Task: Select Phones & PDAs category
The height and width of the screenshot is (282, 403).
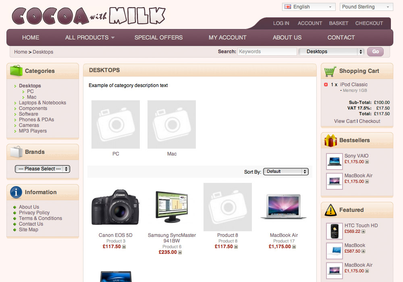Action: coord(37,120)
